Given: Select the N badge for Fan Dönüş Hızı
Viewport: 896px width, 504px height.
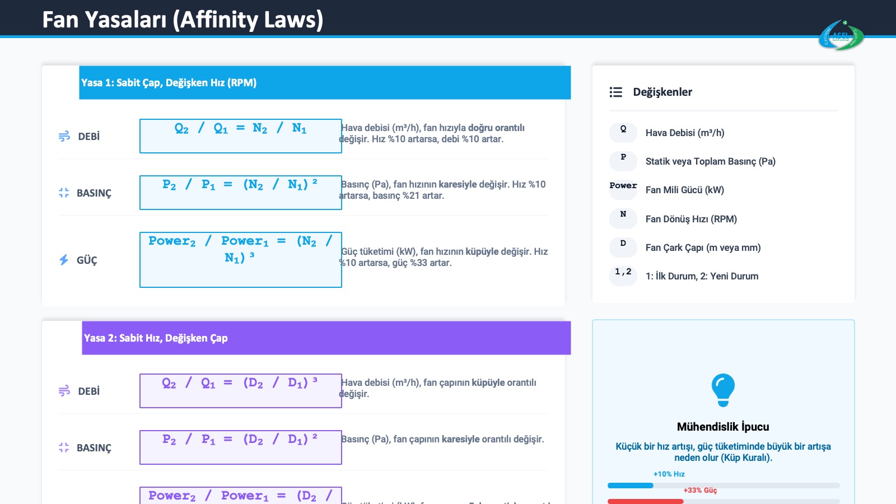Looking at the screenshot, I should [623, 218].
